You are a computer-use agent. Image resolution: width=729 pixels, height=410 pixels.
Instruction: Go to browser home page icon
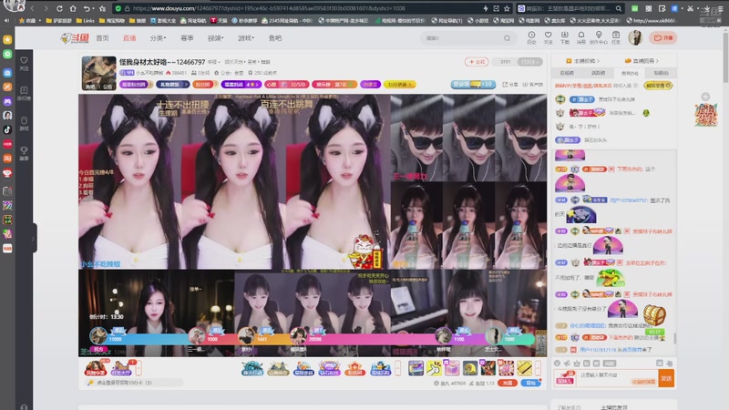(73, 8)
